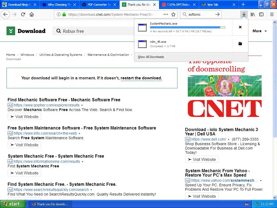
Task: Expand ad options arrow for gopher.com
Action: [x=82, y=105]
